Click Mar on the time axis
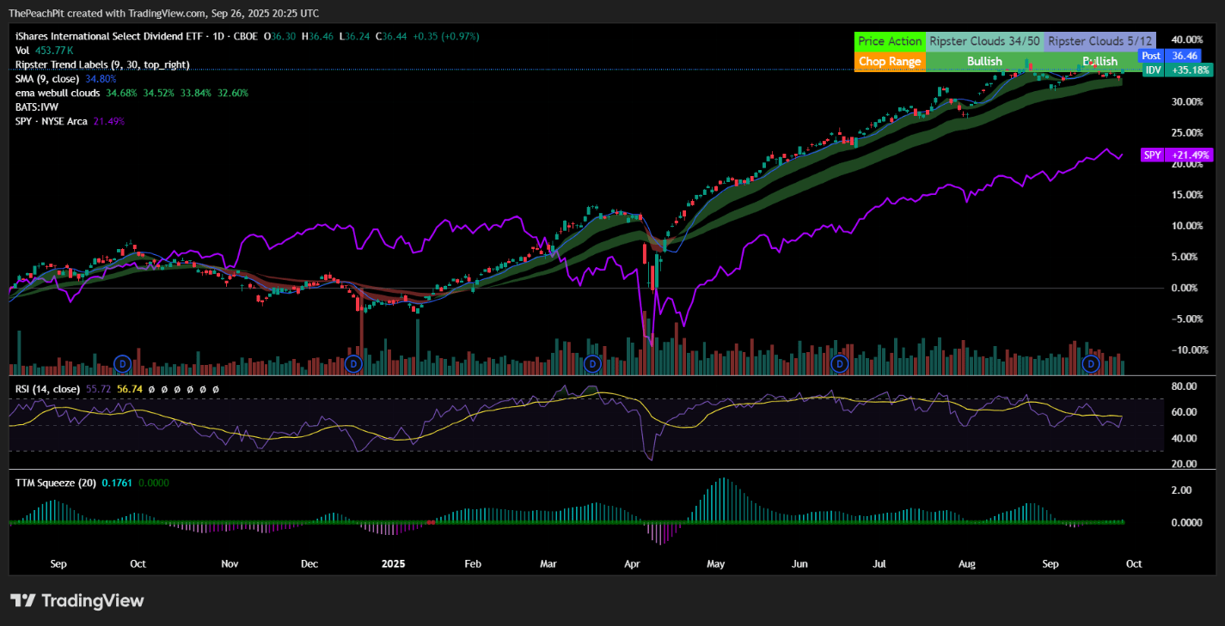The height and width of the screenshot is (626, 1225). 548,564
